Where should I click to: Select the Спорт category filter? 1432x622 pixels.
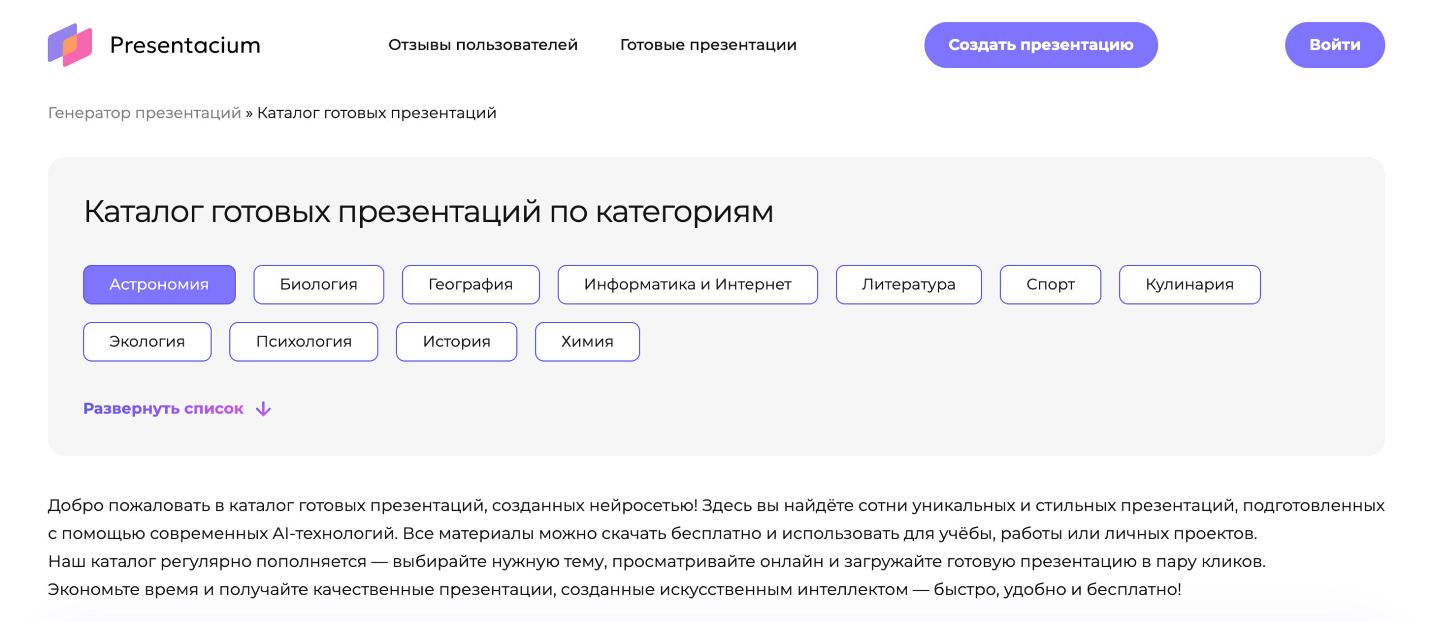1050,284
